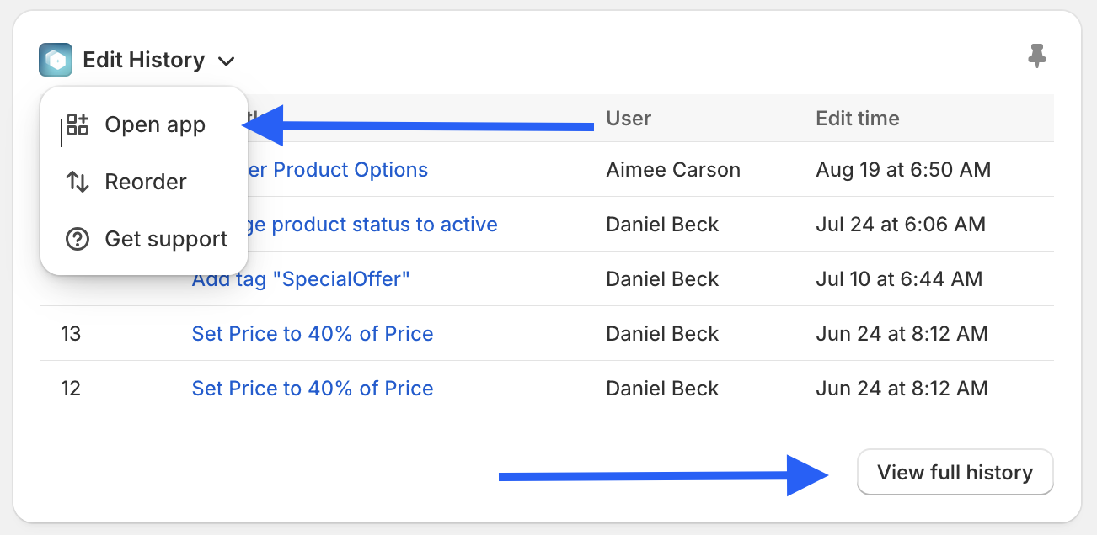This screenshot has height=535, width=1097.
Task: Click the Reorder arrows icon
Action: 78,182
